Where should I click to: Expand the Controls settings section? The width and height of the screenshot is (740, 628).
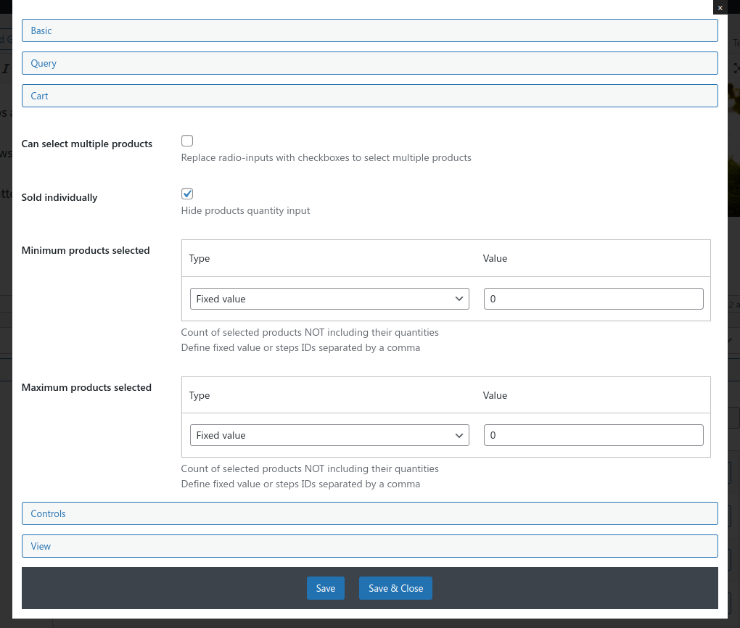coord(369,513)
